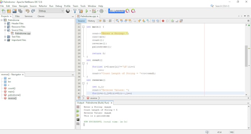The image size is (251, 134).
Task: Collapse the main() code fold on line 21
Action: (x=83, y=27)
